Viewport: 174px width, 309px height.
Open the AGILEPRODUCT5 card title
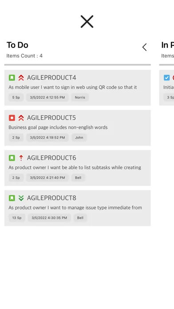tap(51, 118)
